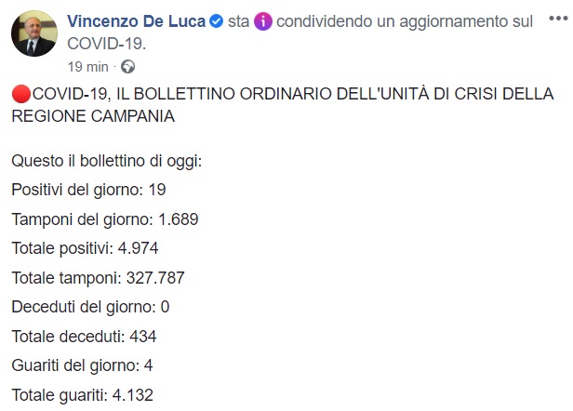Image resolution: width=573 pixels, height=411 pixels.
Task: Click the globe public-privacy icon
Action: tap(127, 67)
